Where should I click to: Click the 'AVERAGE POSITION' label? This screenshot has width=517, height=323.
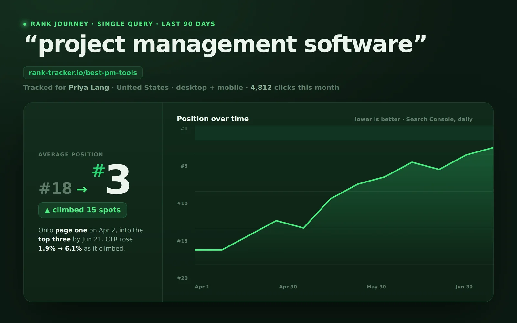[x=71, y=154]
